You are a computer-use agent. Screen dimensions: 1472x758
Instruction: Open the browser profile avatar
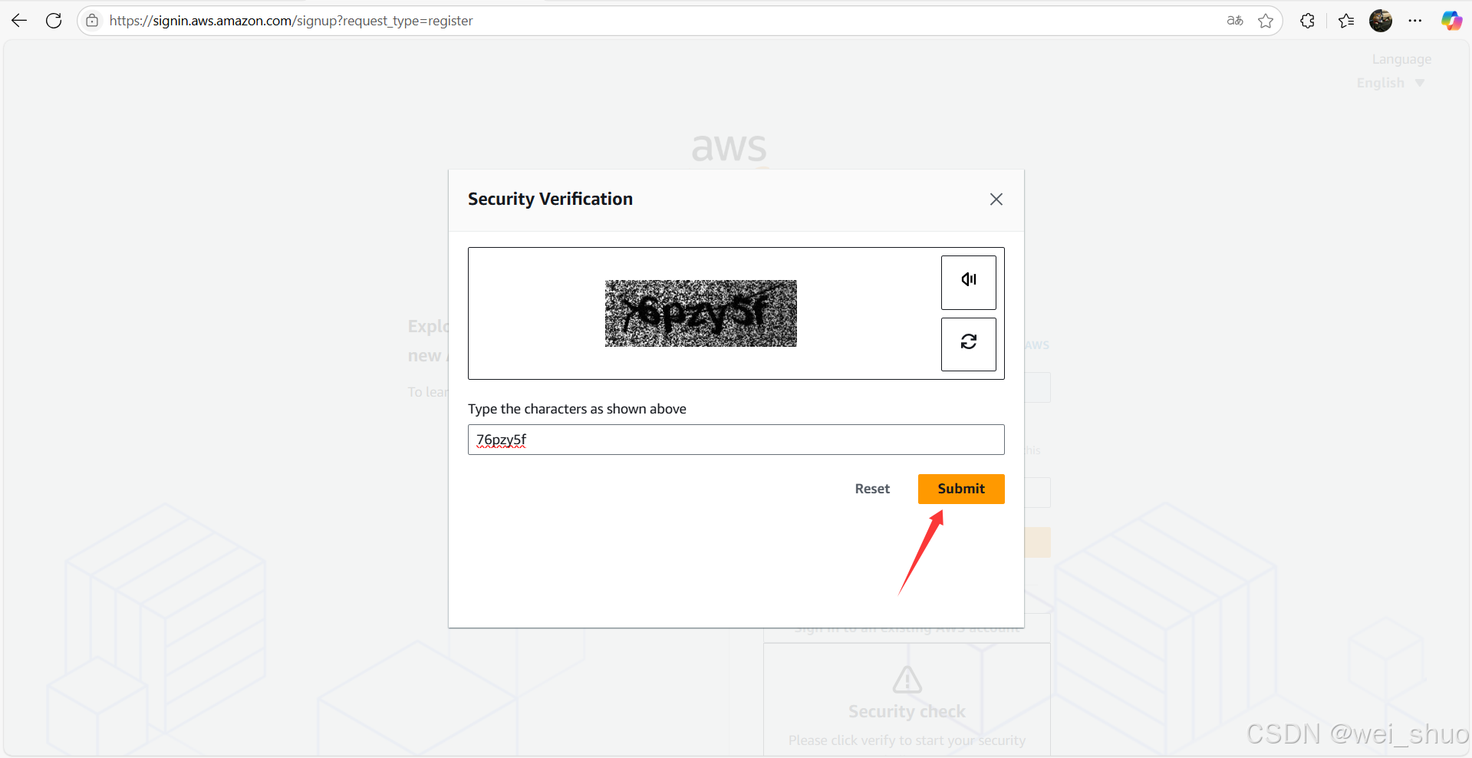click(1381, 21)
